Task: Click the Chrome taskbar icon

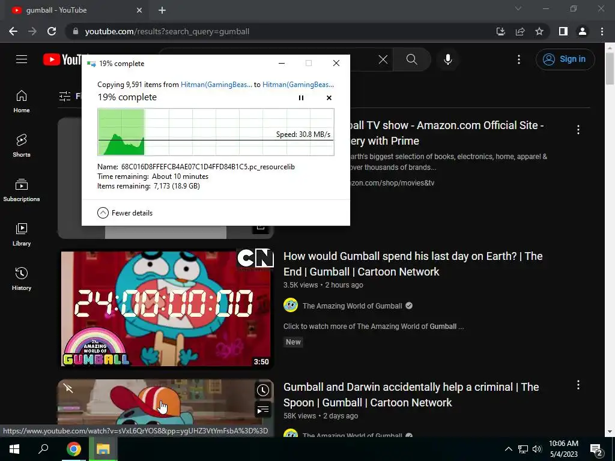Action: pyautogui.click(x=73, y=449)
